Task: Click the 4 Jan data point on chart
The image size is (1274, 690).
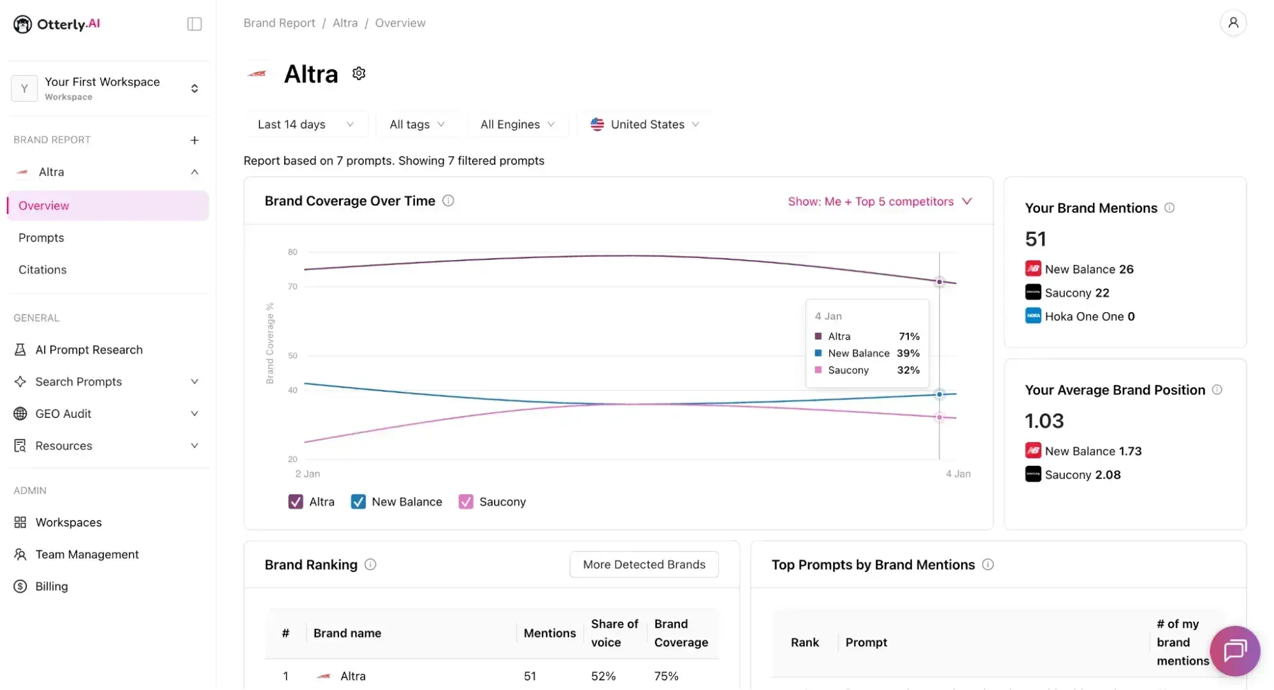Action: coord(939,281)
